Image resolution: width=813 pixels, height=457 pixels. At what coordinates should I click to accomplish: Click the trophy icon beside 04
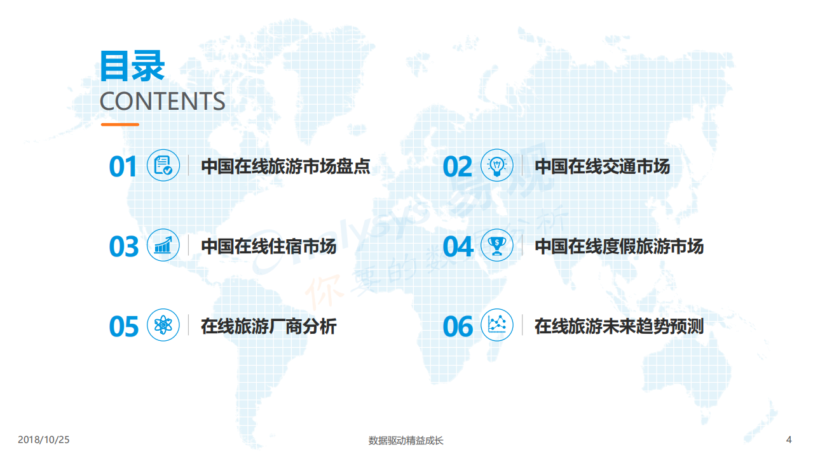pyautogui.click(x=496, y=245)
